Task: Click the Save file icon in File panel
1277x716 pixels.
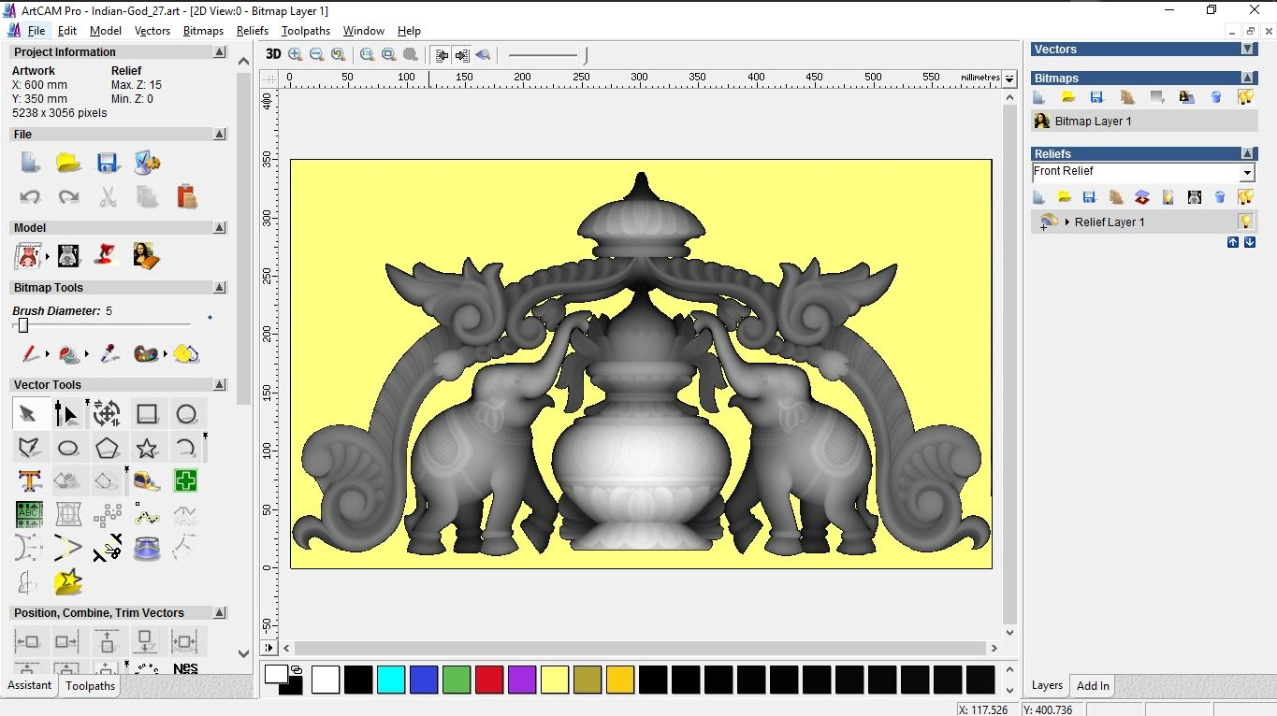Action: (107, 163)
